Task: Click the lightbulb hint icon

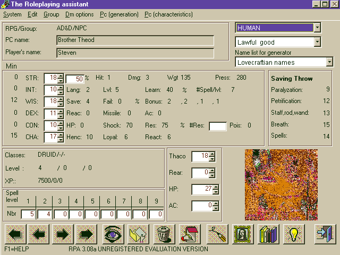Action: click(x=295, y=234)
